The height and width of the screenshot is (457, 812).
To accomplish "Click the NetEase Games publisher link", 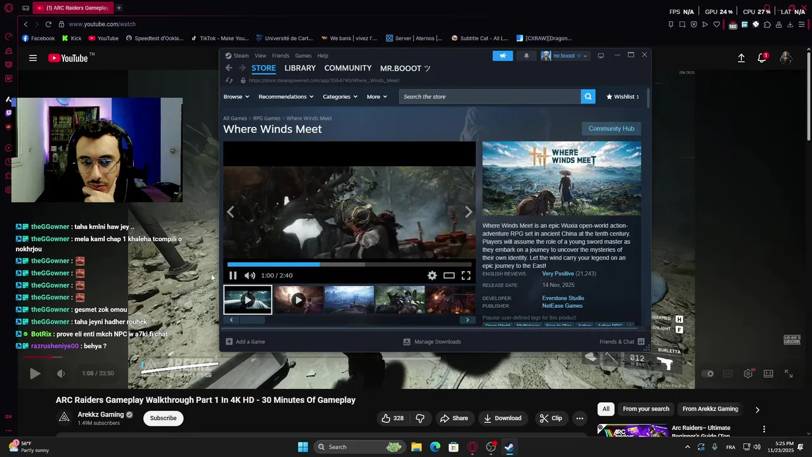I will [x=562, y=306].
